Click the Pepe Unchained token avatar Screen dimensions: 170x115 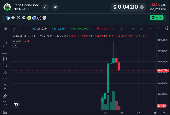[x=7, y=7]
